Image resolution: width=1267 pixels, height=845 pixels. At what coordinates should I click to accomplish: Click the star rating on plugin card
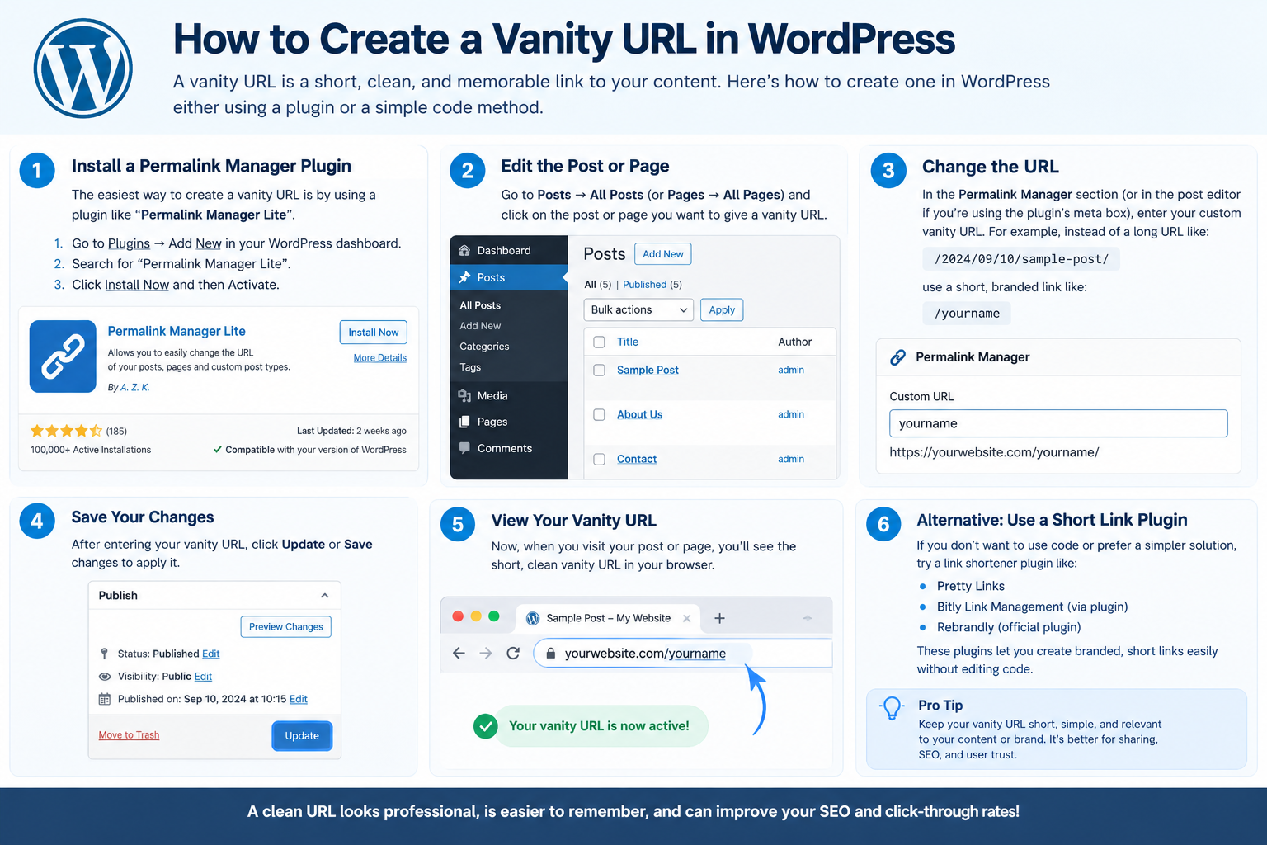66,431
